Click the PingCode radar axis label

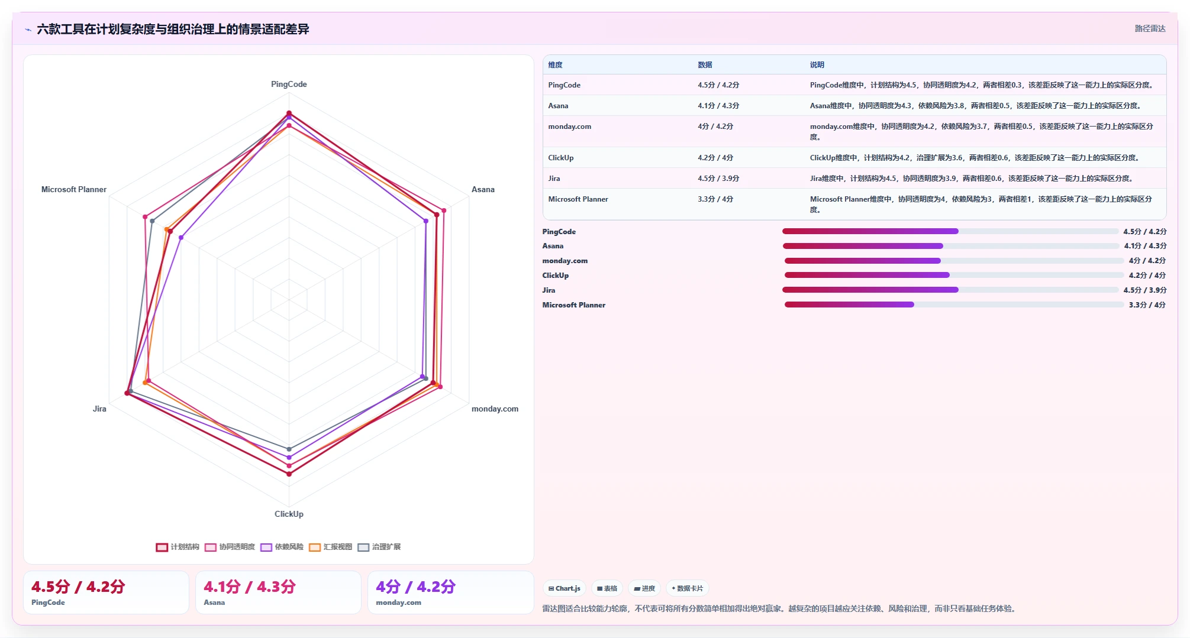[289, 84]
